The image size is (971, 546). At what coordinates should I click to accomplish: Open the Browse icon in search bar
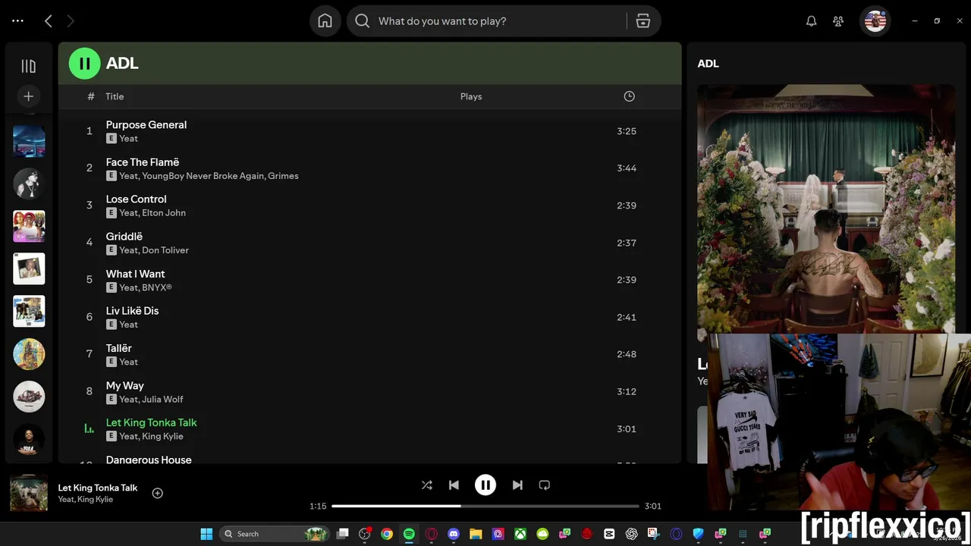(643, 21)
